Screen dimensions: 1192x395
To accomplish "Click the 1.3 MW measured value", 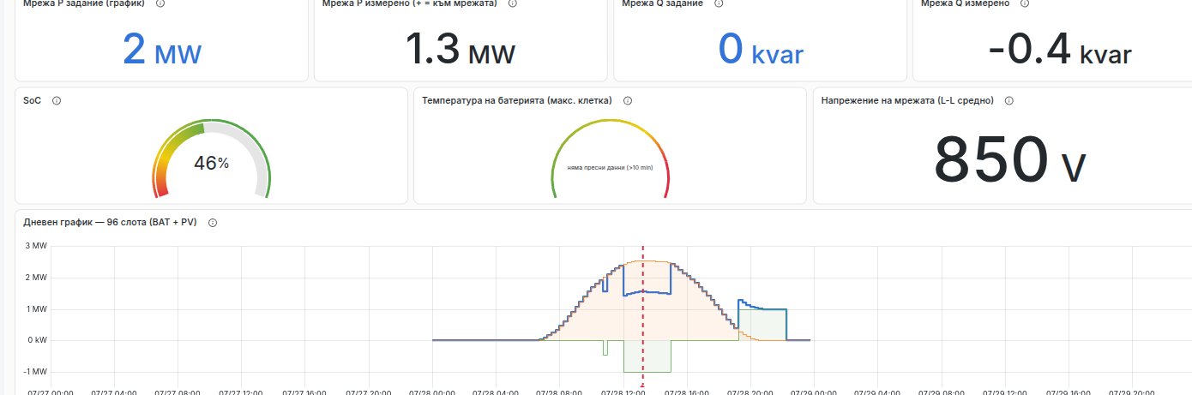I will click(460, 50).
